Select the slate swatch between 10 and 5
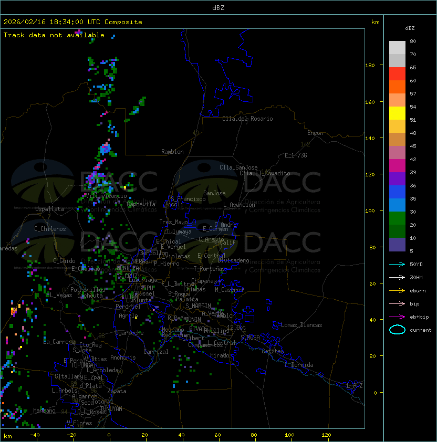The height and width of the screenshot is (442, 437). [x=397, y=245]
